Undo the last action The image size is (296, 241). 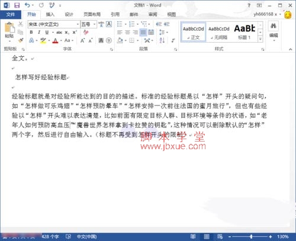coord(27,5)
